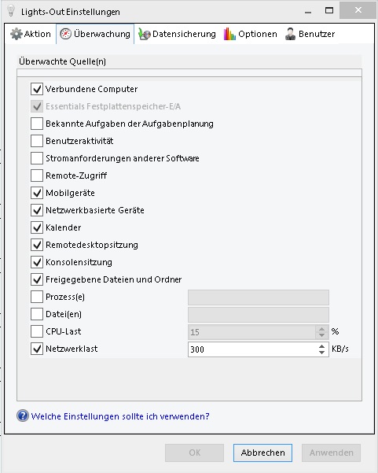Click the colorful bars Optionen icon
This screenshot has width=378, height=473.
[x=229, y=34]
